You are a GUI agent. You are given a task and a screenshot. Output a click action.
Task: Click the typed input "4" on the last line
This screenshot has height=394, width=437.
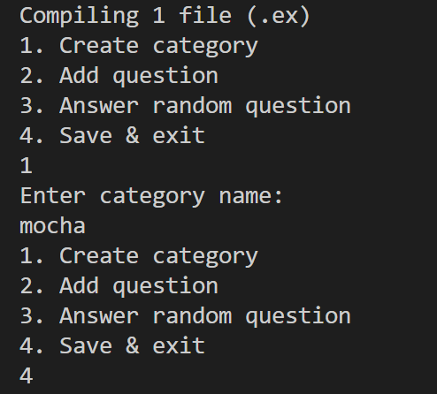coord(26,376)
